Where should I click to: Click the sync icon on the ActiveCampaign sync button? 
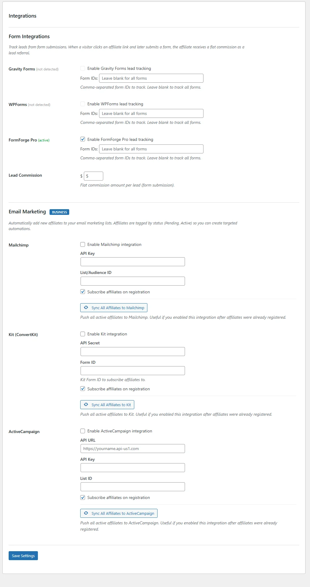click(x=86, y=513)
